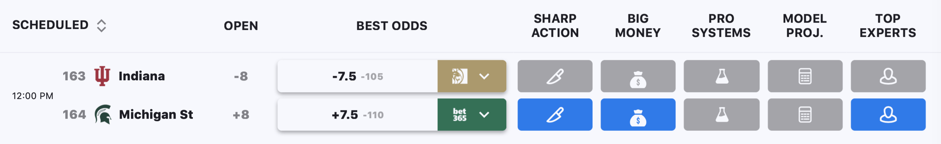Open Michigan St's Pro Systems flask icon
This screenshot has height=144, width=941.
click(721, 115)
